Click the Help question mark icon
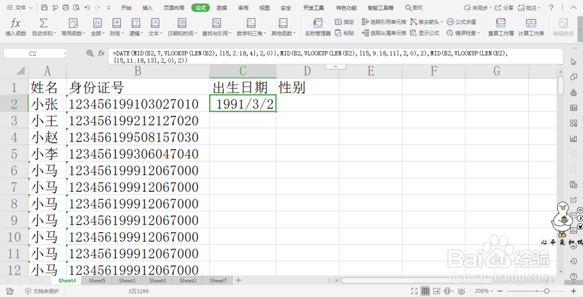The image size is (583, 297). 551,8
